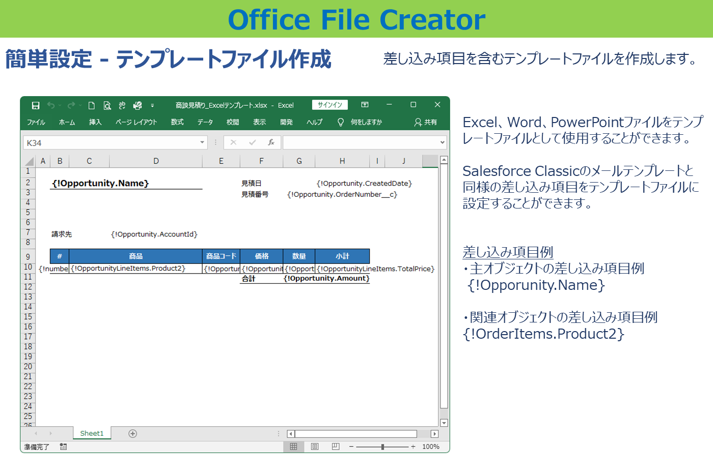Switch to the ホーム ribbon tab
Screen dimensions: 713x475
click(x=67, y=122)
